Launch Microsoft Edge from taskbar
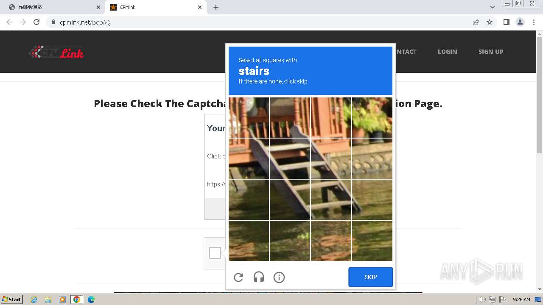The image size is (543, 305). (x=91, y=299)
